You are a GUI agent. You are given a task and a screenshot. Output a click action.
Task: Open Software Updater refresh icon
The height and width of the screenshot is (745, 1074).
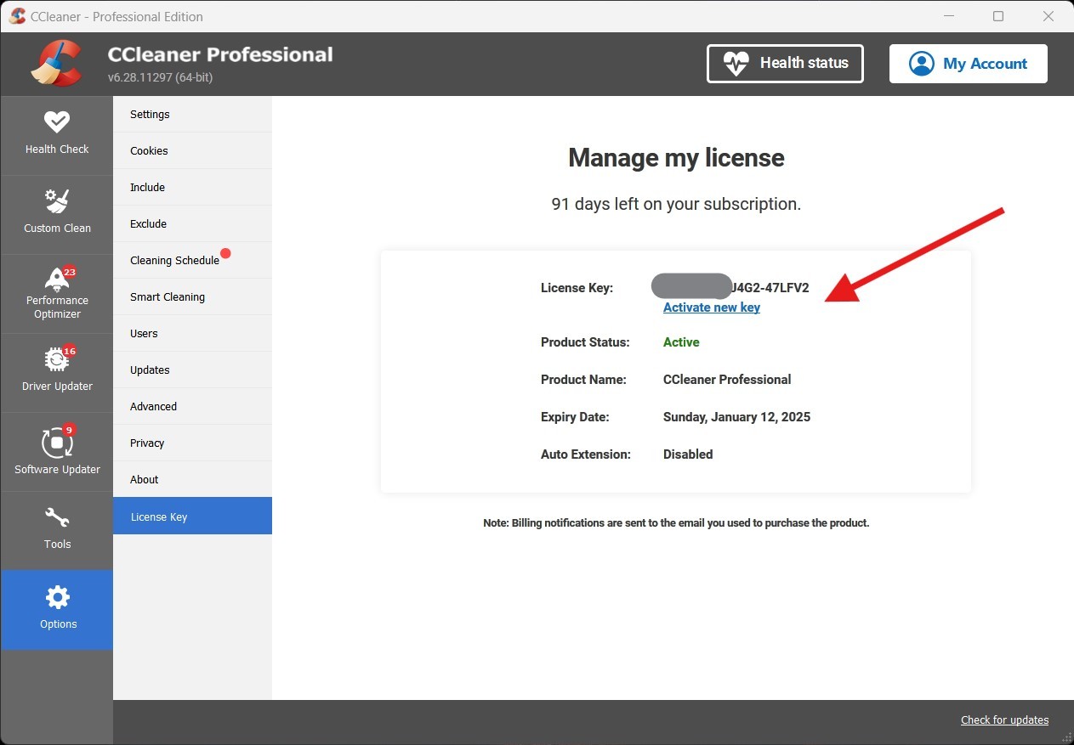tap(57, 442)
